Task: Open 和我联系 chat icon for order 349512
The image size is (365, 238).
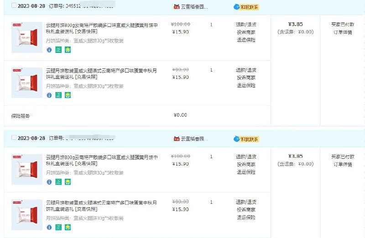Action: pos(246,7)
